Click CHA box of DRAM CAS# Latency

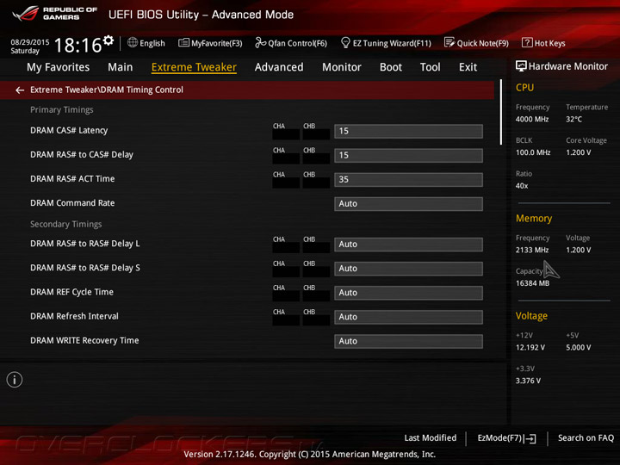point(286,134)
